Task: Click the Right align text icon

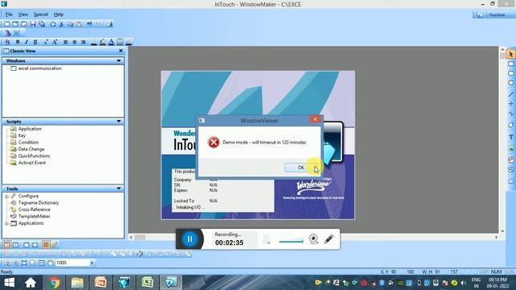Action: coord(83,42)
